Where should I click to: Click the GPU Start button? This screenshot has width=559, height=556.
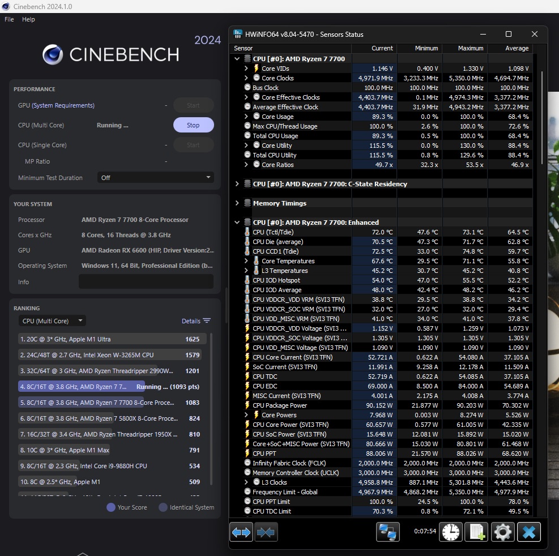[194, 105]
